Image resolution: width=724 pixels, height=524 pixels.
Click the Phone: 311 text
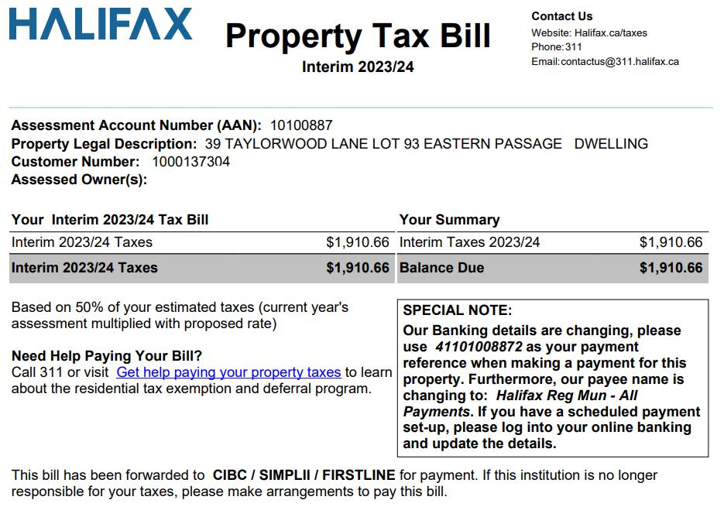click(x=557, y=46)
